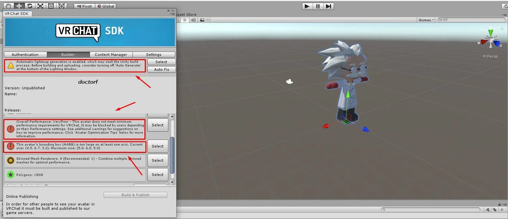Select the Scale tool in Unity toolbar
The width and height of the screenshot is (508, 219).
click(40, 6)
